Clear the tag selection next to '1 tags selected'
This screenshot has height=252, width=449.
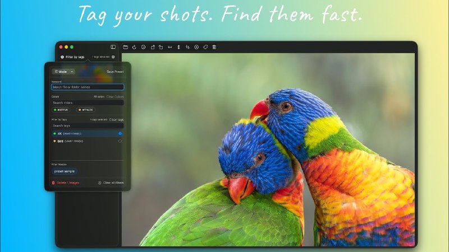coord(113,57)
